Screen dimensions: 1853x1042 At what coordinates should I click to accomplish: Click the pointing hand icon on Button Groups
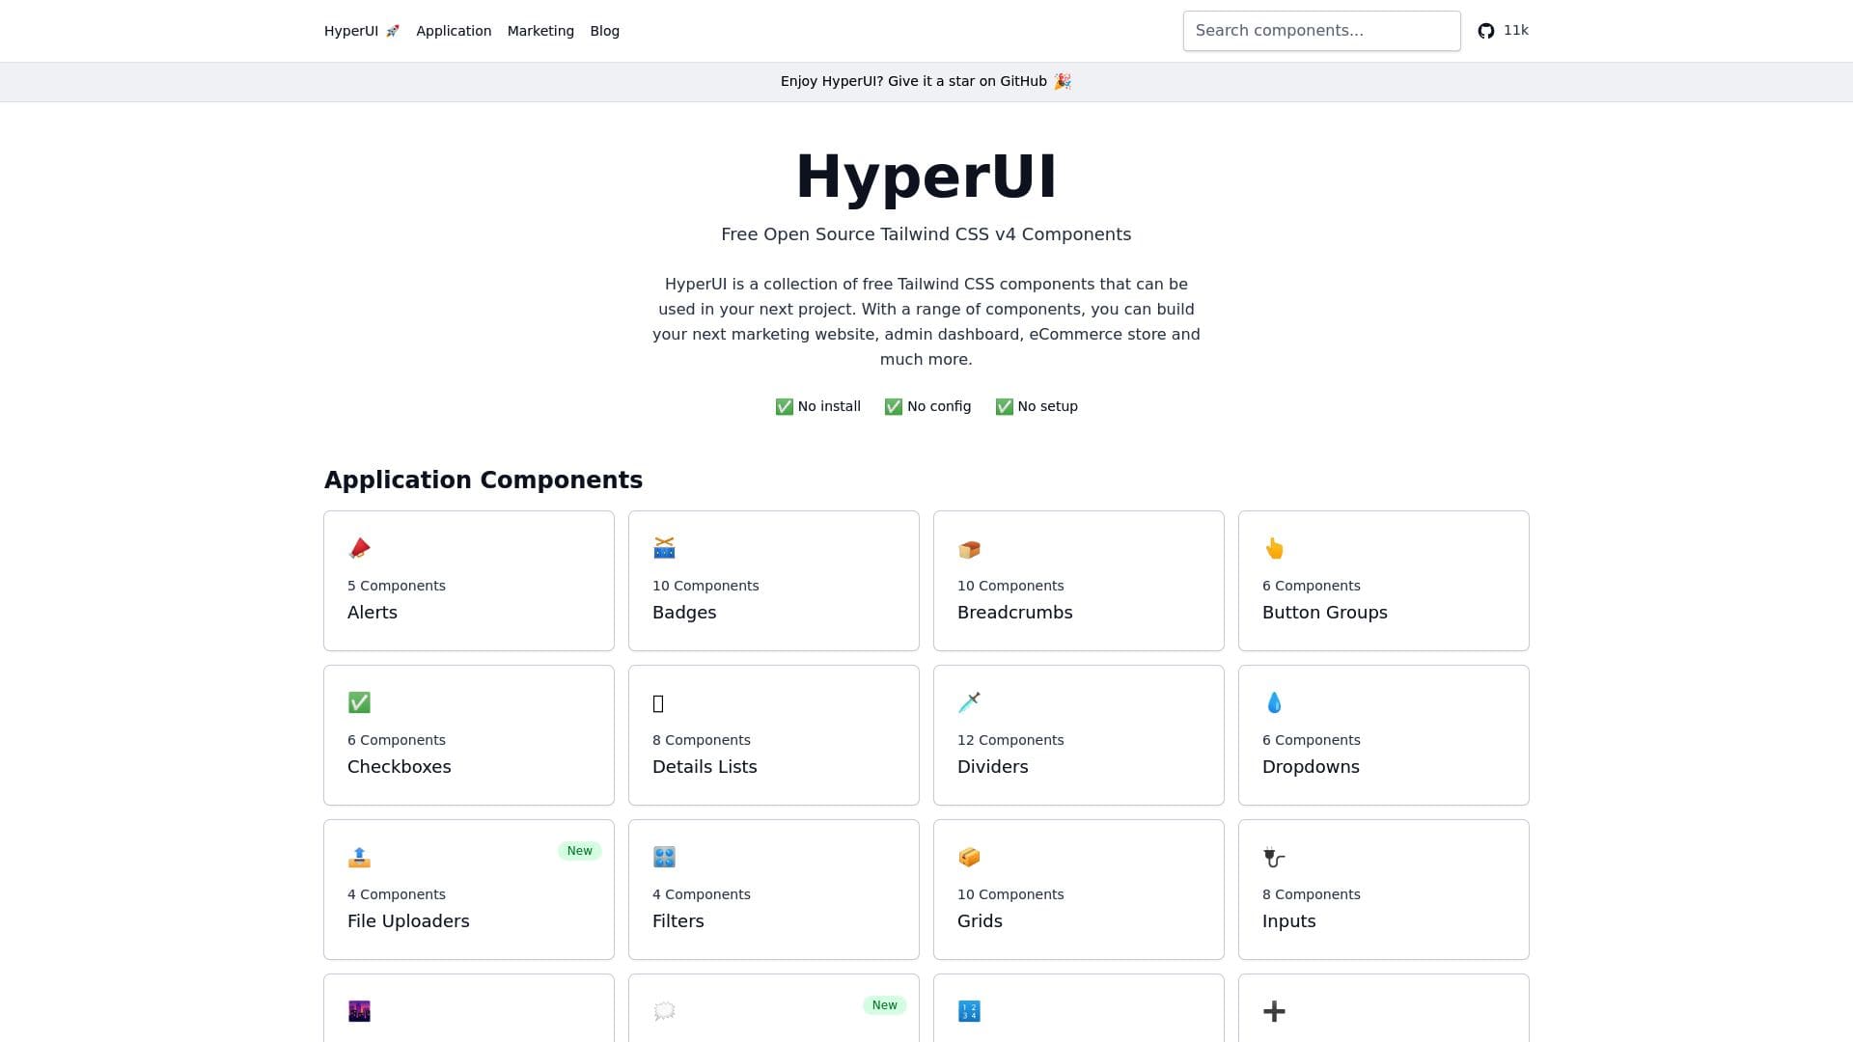[1274, 548]
